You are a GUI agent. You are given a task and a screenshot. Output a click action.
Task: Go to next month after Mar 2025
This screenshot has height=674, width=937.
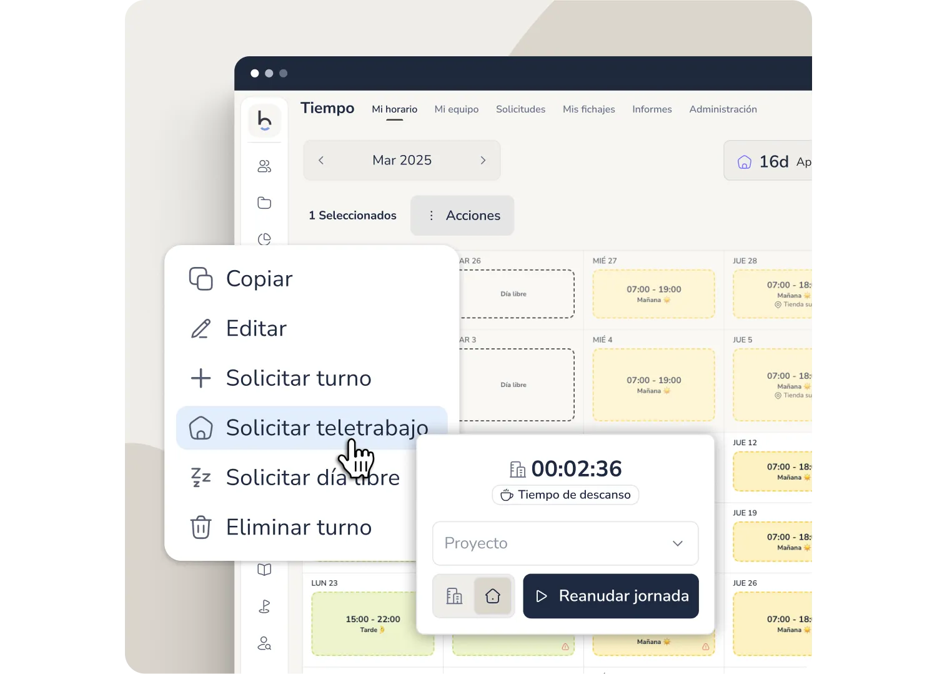pyautogui.click(x=483, y=161)
